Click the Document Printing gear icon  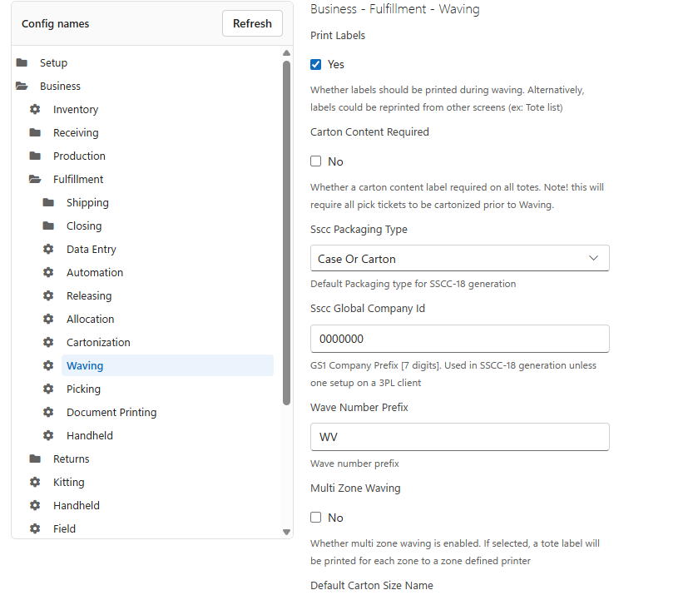tap(48, 413)
